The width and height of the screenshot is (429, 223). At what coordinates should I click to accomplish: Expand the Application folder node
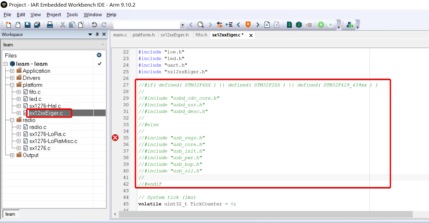click(x=12, y=71)
